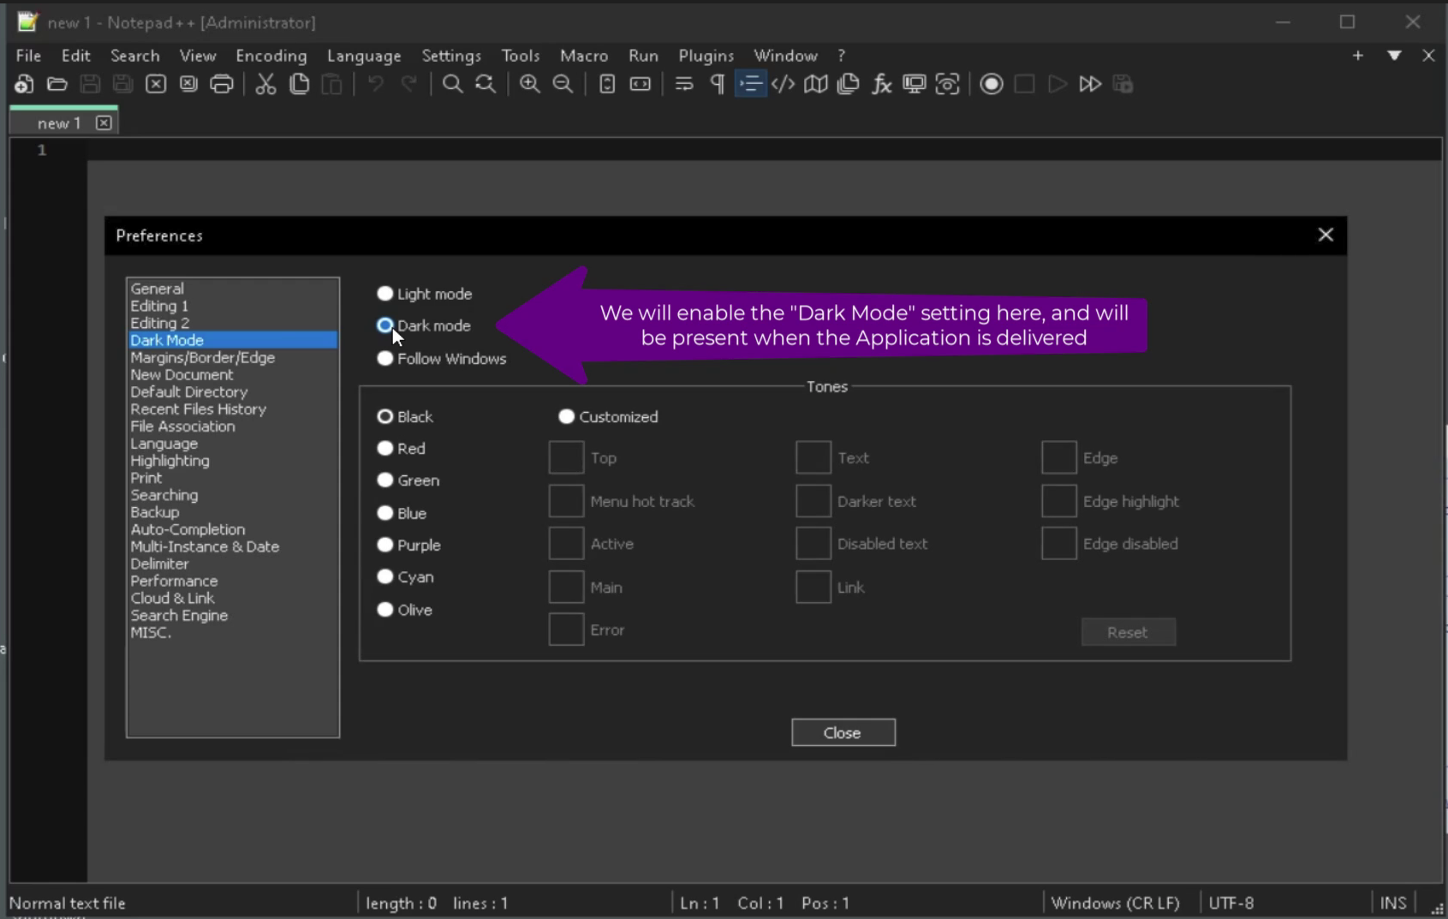Reset the customized tone colors
This screenshot has height=919, width=1448.
1128,631
